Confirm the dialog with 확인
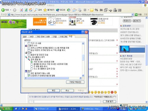The image size is (148, 111). click(54, 91)
